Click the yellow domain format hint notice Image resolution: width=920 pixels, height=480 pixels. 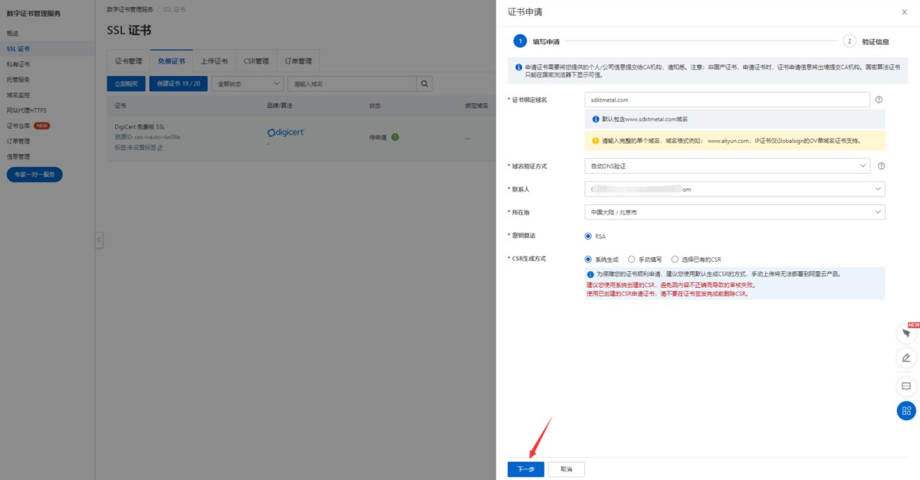734,141
